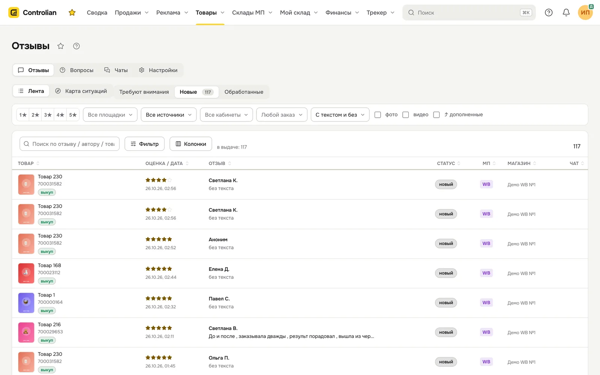Focus the global Поиск field

click(x=469, y=13)
